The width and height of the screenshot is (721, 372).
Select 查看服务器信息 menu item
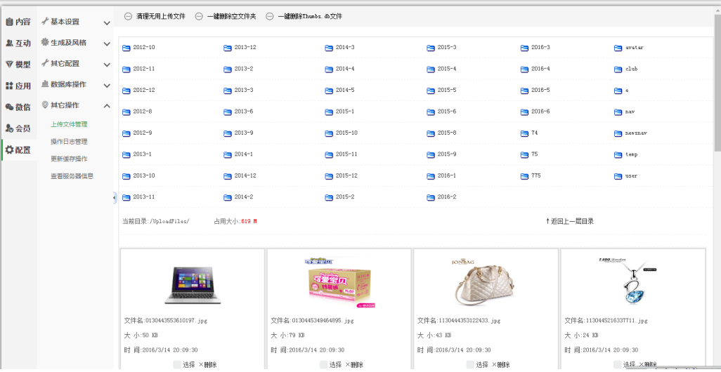[x=72, y=176]
